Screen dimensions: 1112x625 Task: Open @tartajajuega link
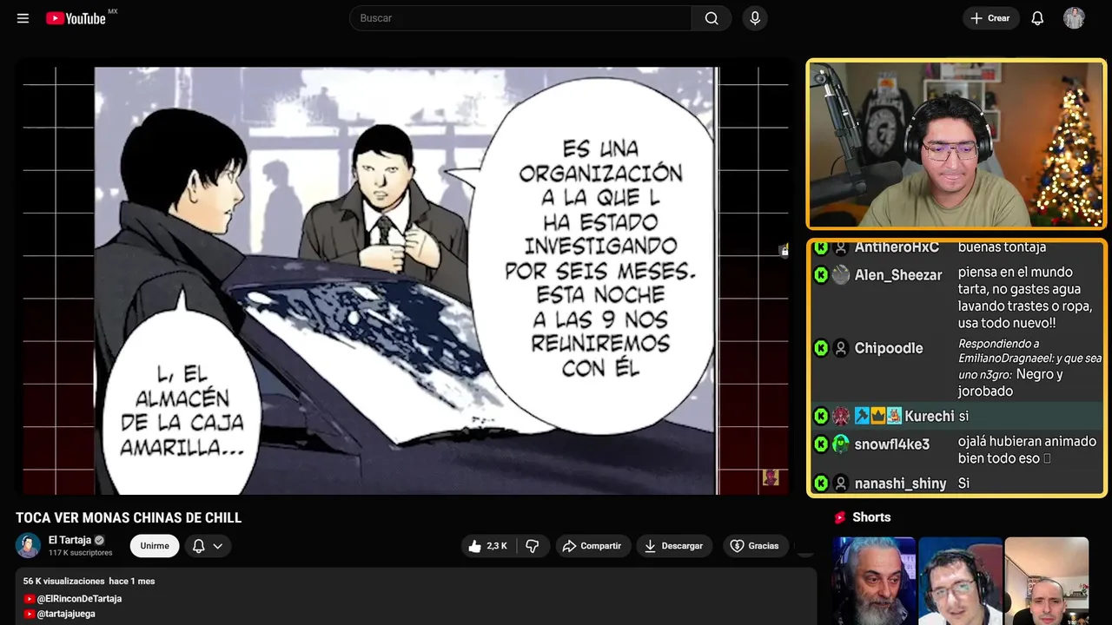pos(66,614)
